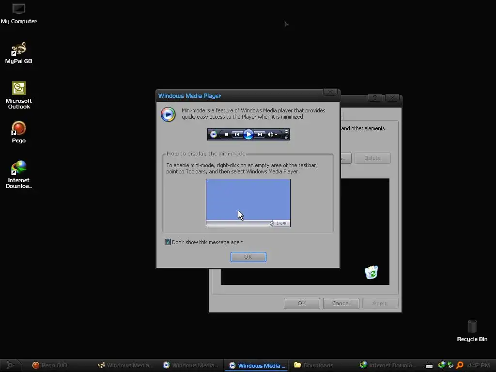Open the My Computer desktop icon
Image resolution: width=496 pixels, height=372 pixels.
[19, 14]
